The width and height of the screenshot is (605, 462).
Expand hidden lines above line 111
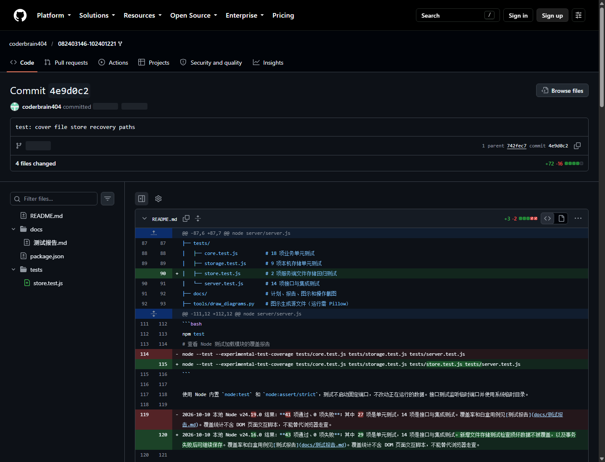coord(154,314)
